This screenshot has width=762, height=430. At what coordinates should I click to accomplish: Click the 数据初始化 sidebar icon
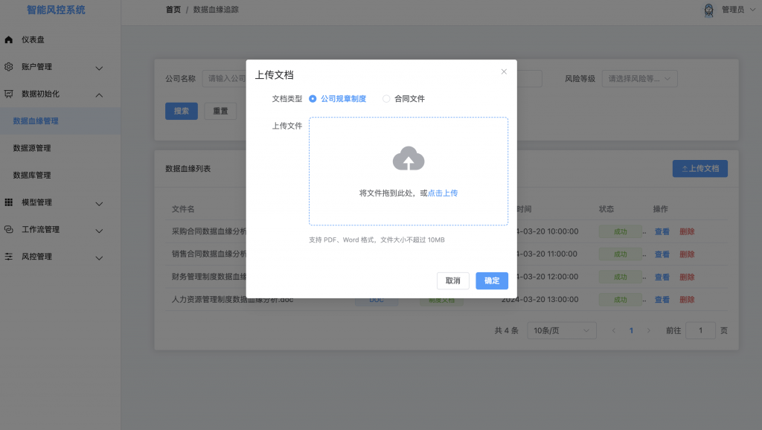pos(9,94)
